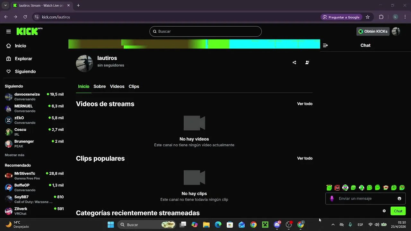The image size is (411, 231).
Task: Click the browser back arrow
Action: coord(6,17)
